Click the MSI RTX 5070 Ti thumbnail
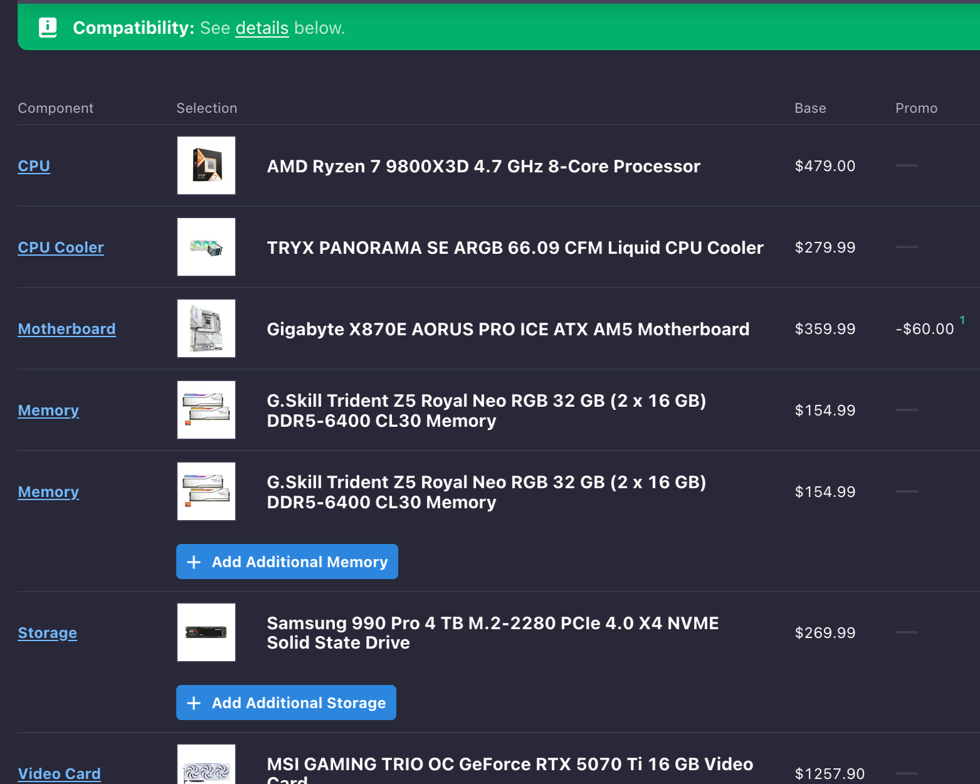Image resolution: width=980 pixels, height=784 pixels. point(206,768)
